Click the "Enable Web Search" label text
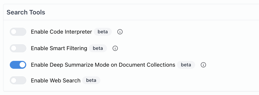 56,80
